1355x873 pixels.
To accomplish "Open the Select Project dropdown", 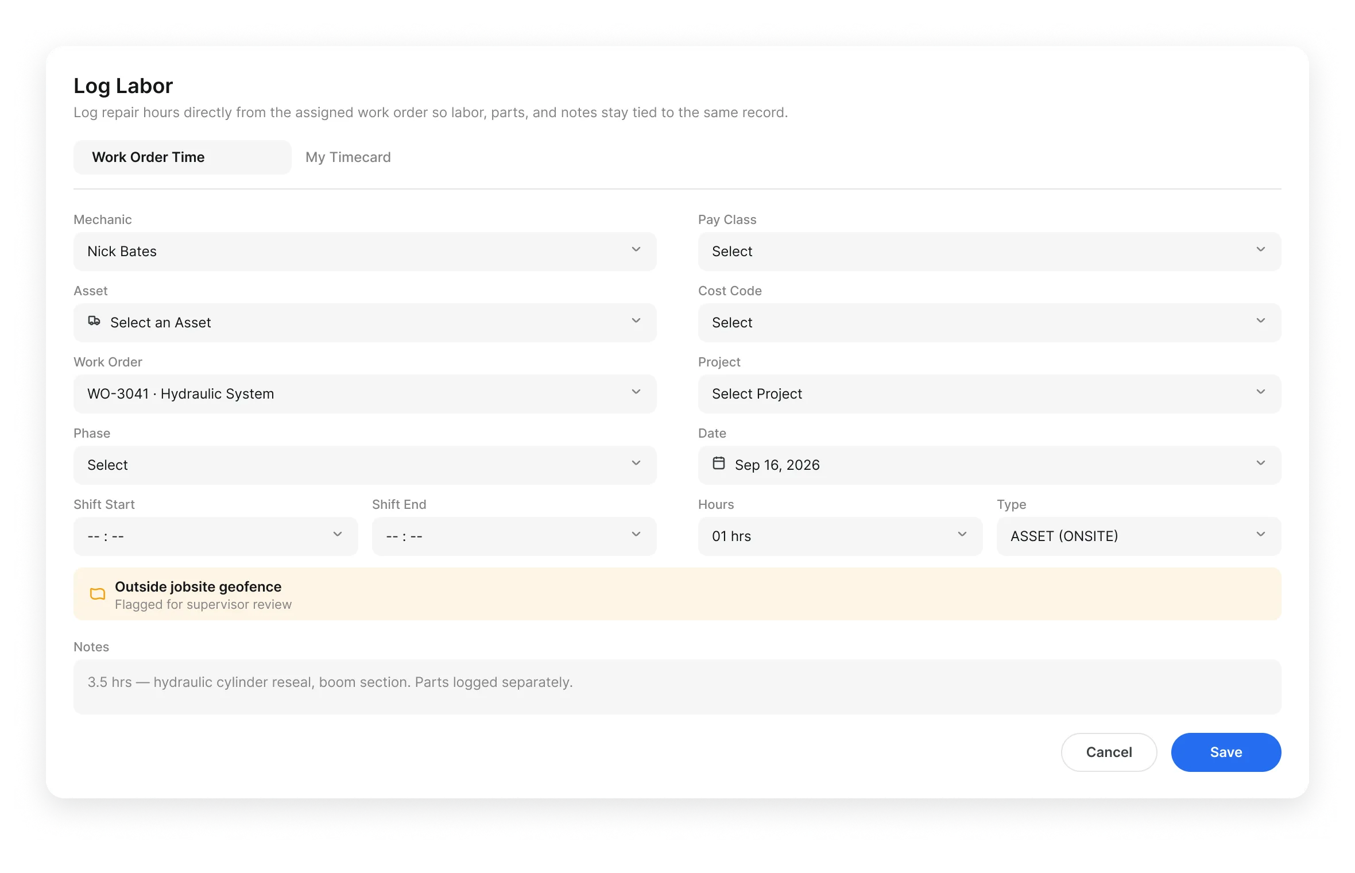I will coord(990,394).
